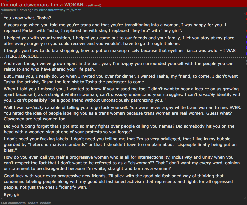Click the ceddit link below the post
The width and height of the screenshot is (247, 205).
click(46, 203)
